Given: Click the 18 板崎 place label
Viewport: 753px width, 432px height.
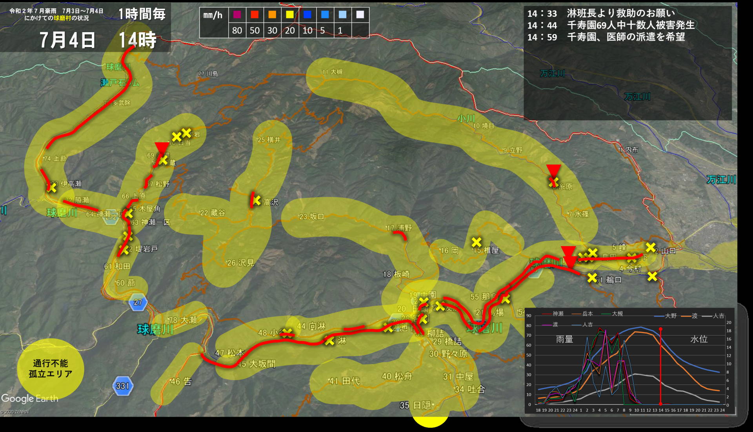Looking at the screenshot, I should [x=396, y=274].
